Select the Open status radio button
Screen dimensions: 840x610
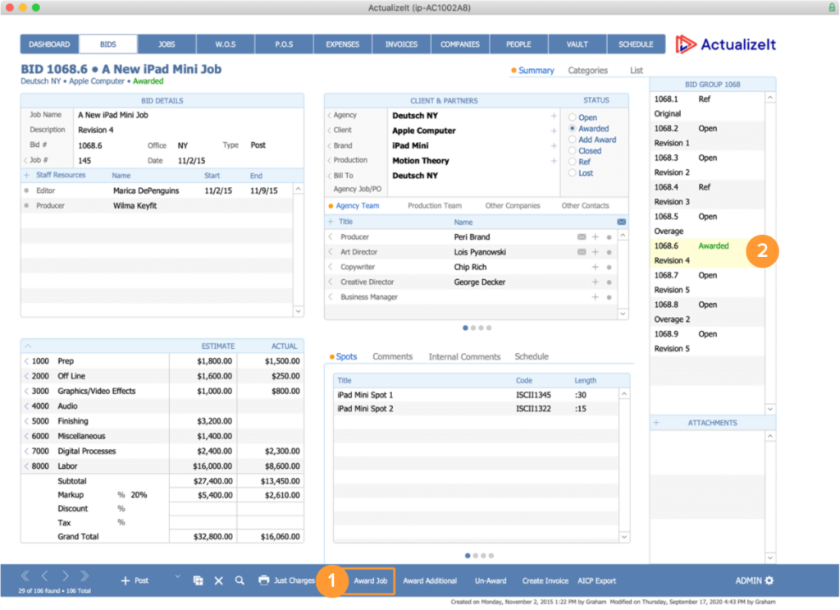(572, 117)
